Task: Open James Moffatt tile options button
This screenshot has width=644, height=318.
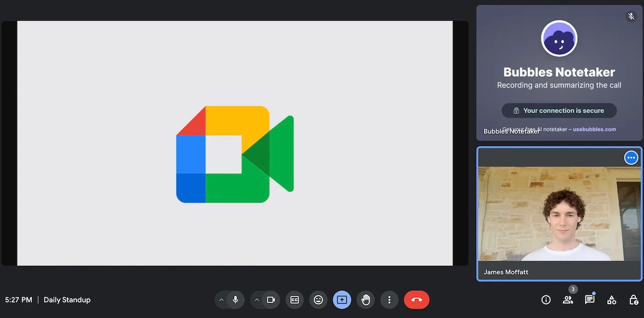Action: pos(631,158)
